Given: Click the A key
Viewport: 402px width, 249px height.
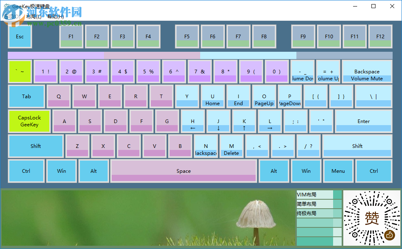Looking at the screenshot, I should tap(64, 121).
